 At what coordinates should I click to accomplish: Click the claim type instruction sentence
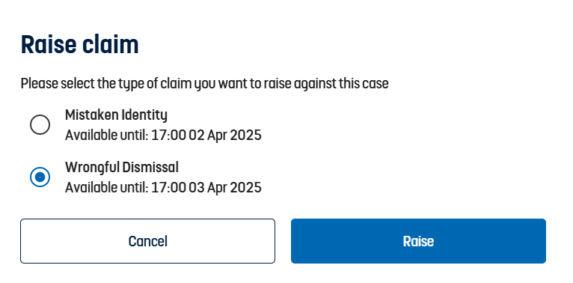pyautogui.click(x=205, y=84)
